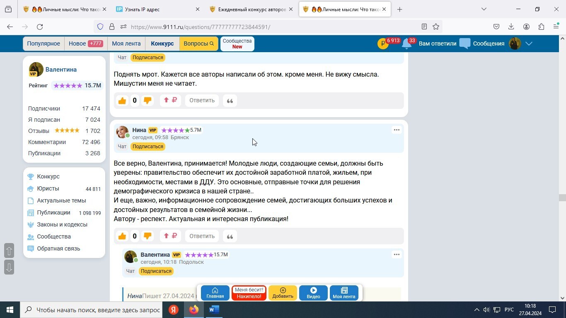This screenshot has width=566, height=318.
Task: Open the Конкурс navigation menu item
Action: point(162,43)
